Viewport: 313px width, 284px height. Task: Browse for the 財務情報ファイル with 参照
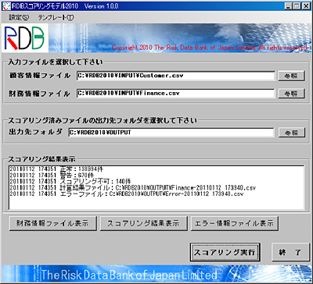[291, 94]
